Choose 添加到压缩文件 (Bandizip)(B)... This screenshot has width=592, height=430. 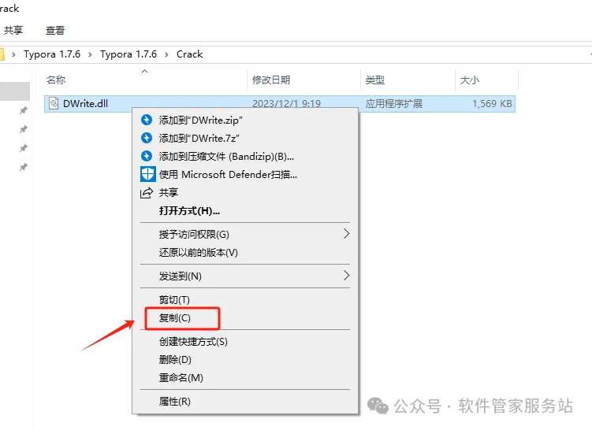click(x=245, y=156)
